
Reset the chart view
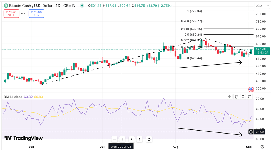click(149, 139)
